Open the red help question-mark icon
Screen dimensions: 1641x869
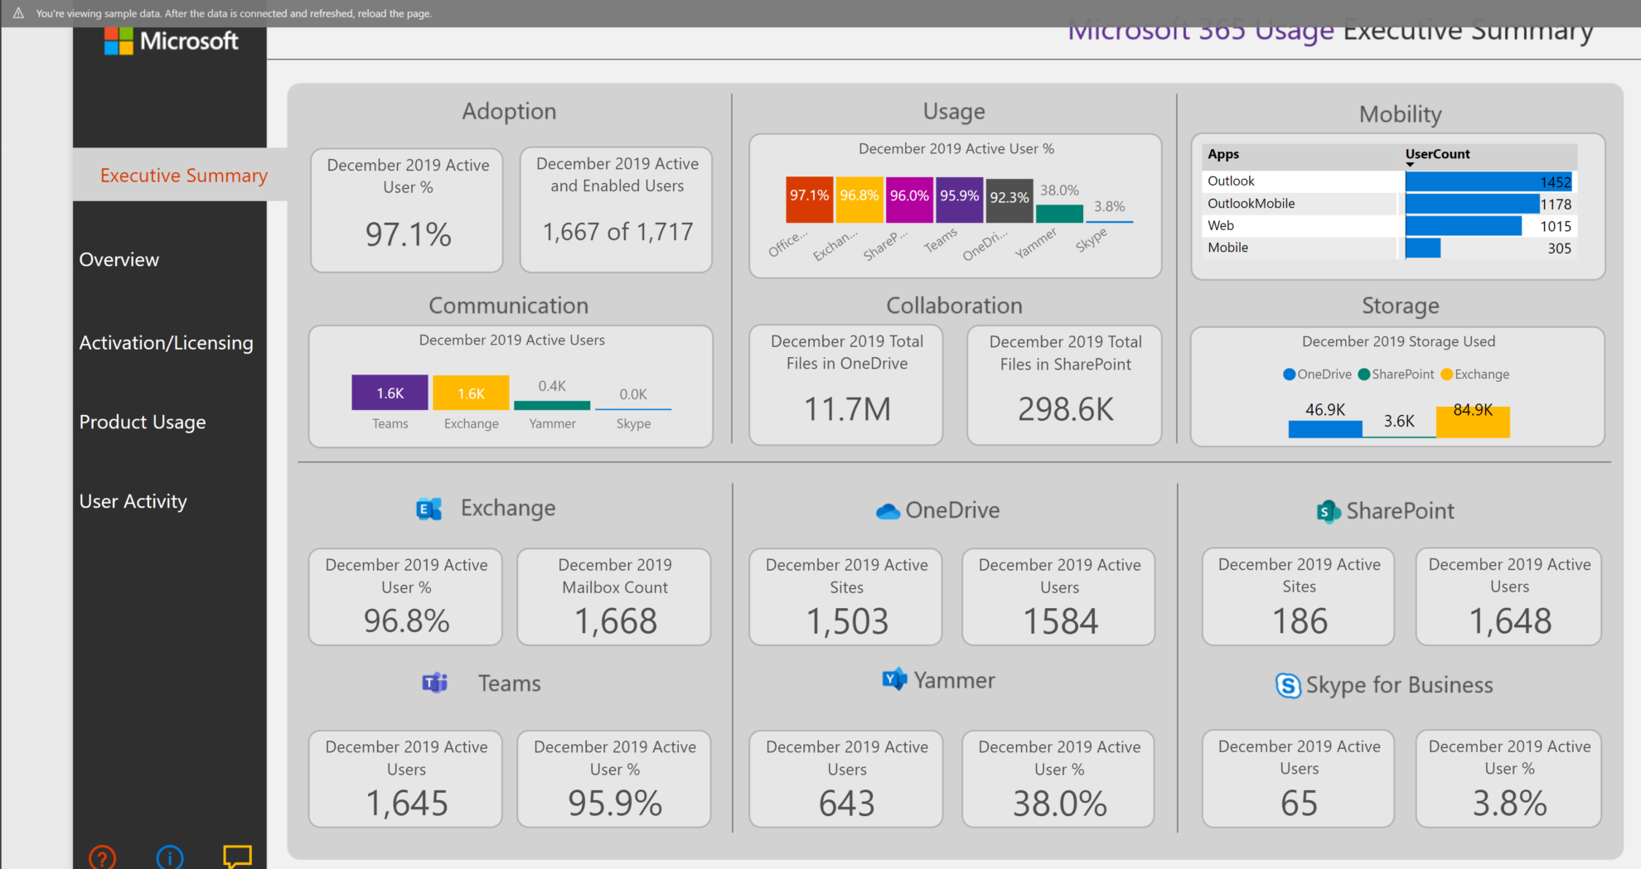point(101,858)
